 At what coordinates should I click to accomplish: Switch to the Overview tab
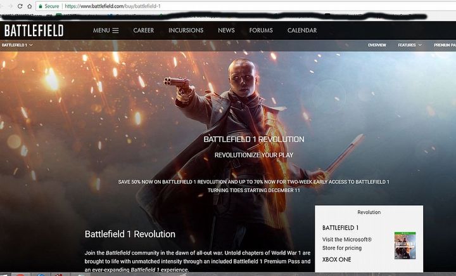(x=377, y=45)
